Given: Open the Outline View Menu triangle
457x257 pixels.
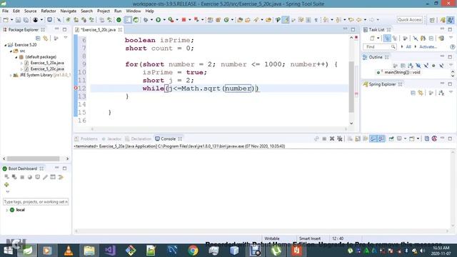Looking at the screenshot, I should (451, 66).
